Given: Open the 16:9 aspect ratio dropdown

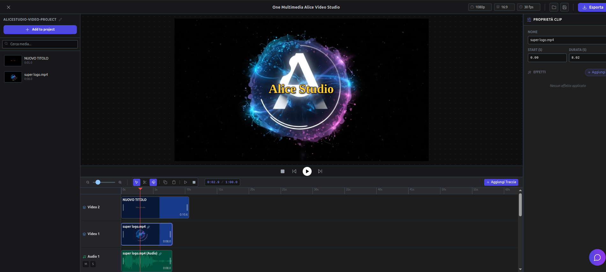Looking at the screenshot, I should tap(504, 7).
